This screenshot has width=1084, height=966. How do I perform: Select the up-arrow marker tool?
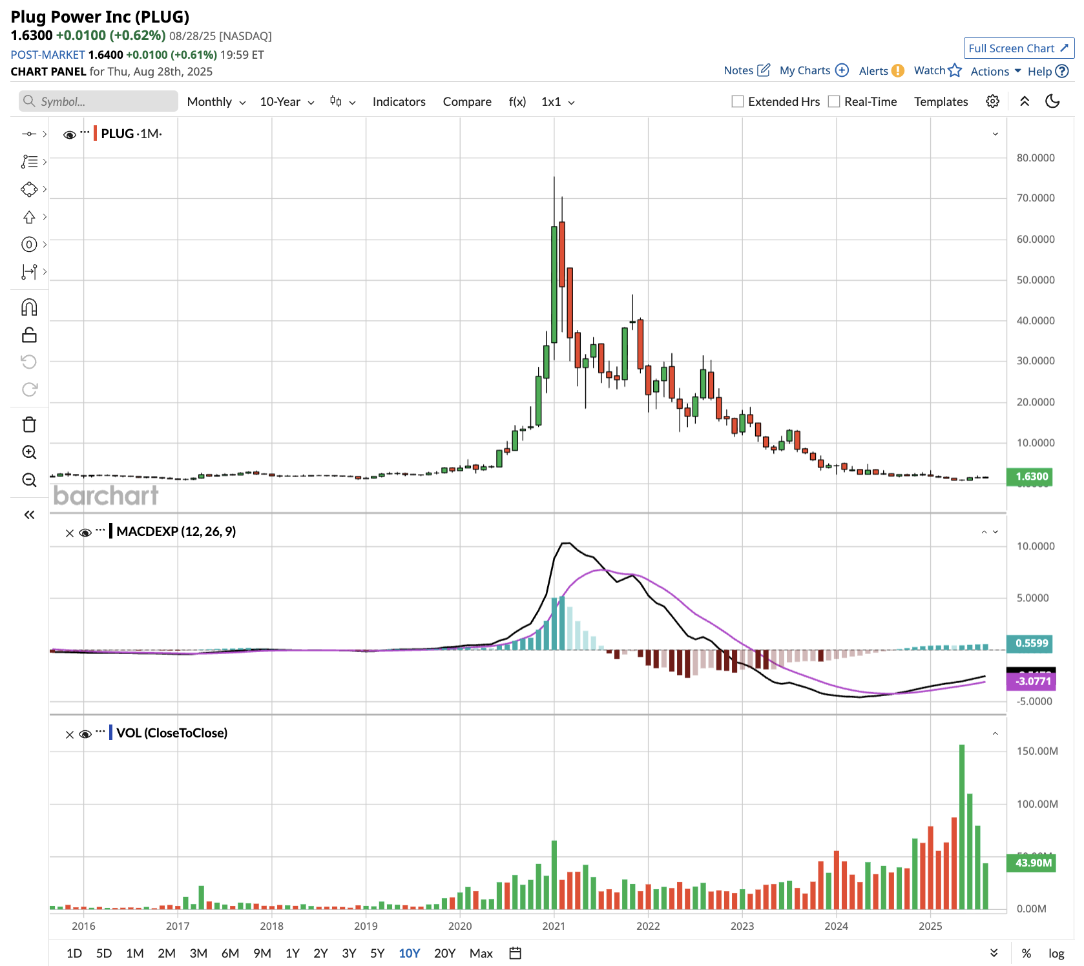[x=29, y=217]
